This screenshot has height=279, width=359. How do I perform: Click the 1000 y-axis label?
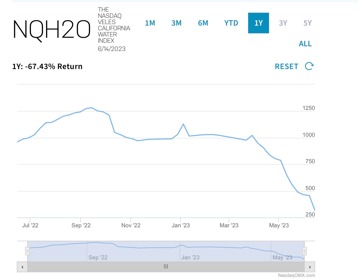(309, 135)
